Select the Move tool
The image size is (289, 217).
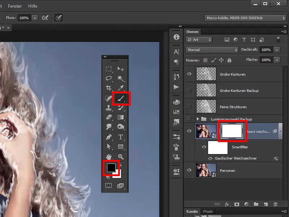(121, 69)
